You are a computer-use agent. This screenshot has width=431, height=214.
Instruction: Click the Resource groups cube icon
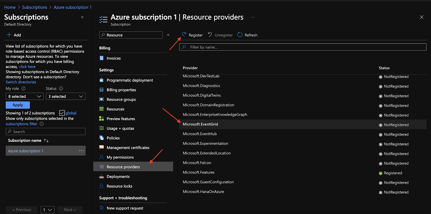(x=102, y=99)
